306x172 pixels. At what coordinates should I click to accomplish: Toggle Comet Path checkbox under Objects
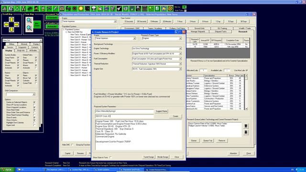point(36,83)
